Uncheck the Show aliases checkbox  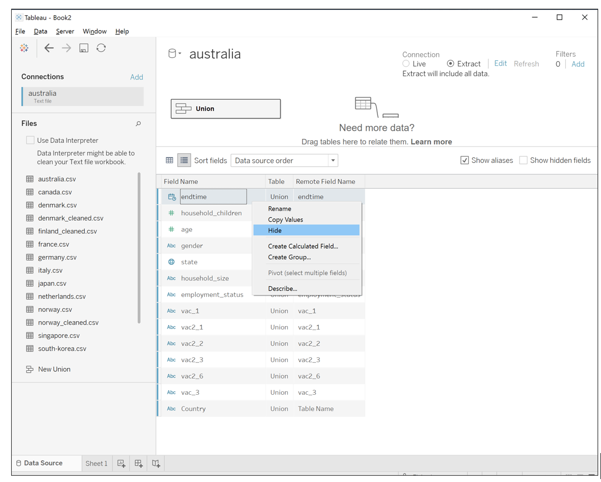pyautogui.click(x=465, y=160)
